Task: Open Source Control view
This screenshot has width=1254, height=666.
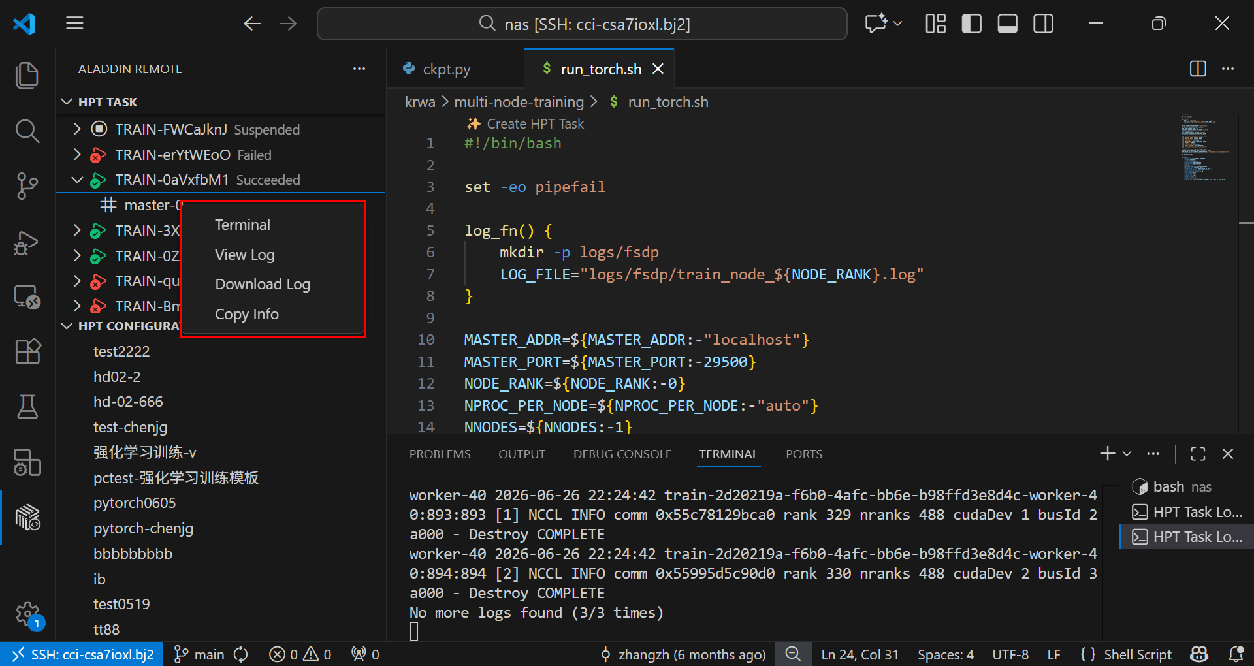Action: 27,187
